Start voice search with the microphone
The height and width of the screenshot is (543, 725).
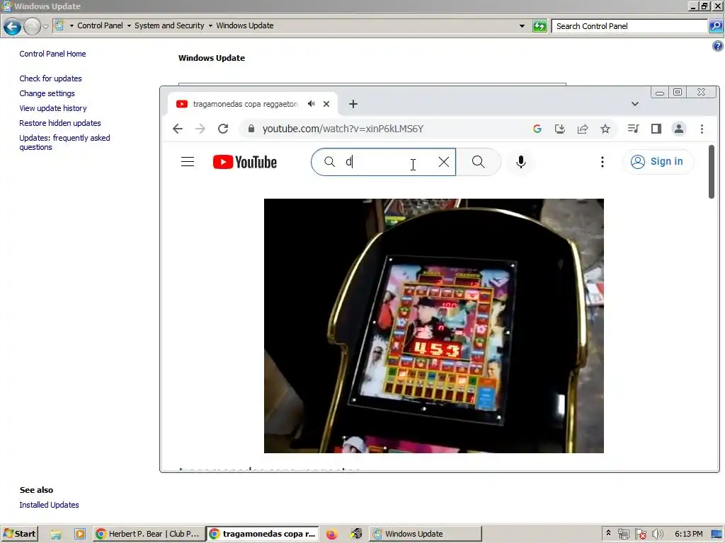[520, 162]
